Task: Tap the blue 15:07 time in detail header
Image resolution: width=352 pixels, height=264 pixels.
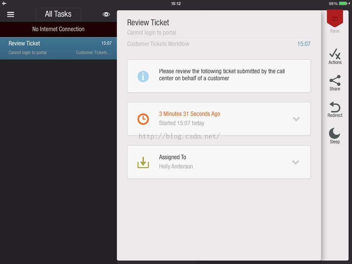Action: 304,44
